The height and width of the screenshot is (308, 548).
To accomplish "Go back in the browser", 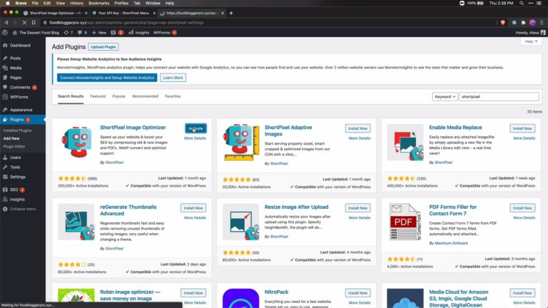I will click(x=6, y=22).
